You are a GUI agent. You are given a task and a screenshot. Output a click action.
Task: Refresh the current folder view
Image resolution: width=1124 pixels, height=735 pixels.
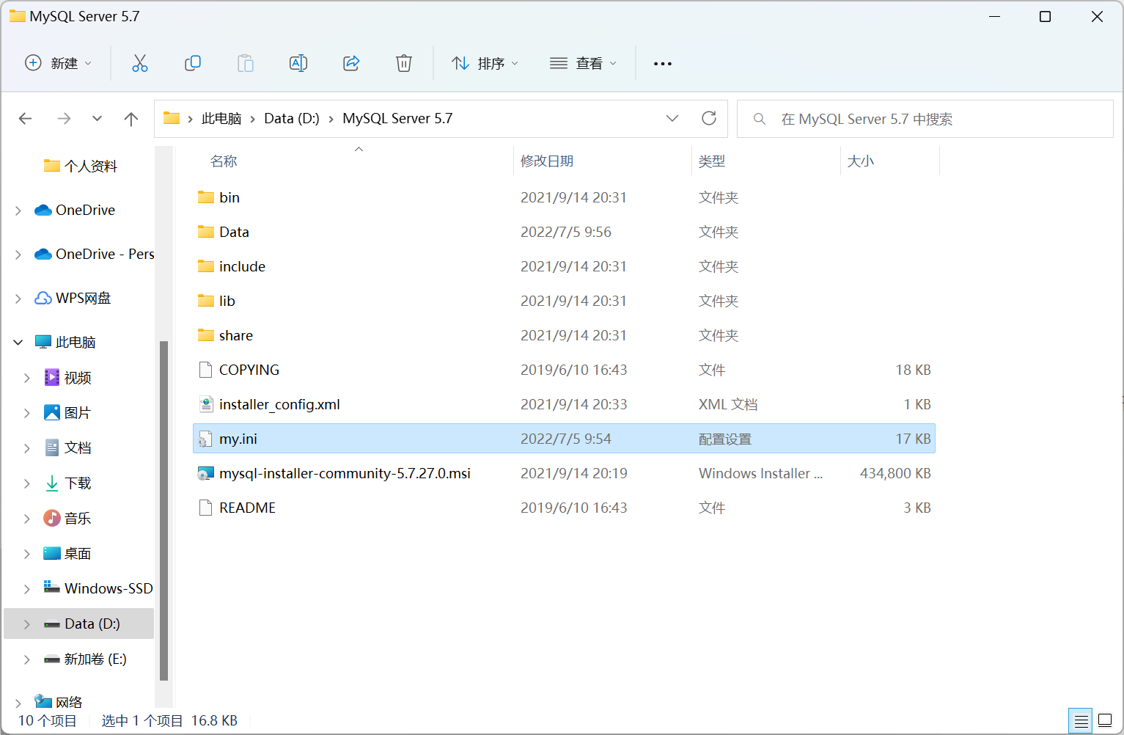pos(709,118)
